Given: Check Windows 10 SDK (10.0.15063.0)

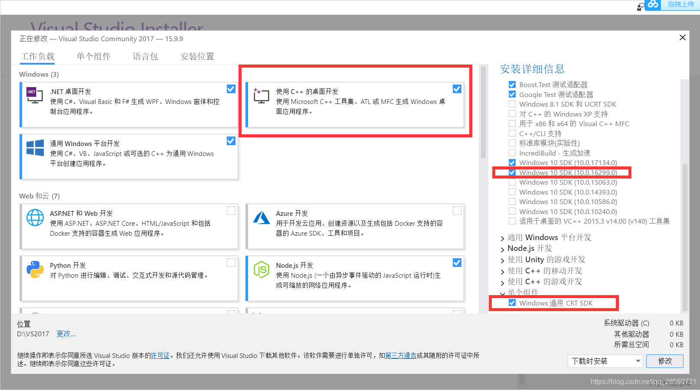Looking at the screenshot, I should pyautogui.click(x=512, y=182).
